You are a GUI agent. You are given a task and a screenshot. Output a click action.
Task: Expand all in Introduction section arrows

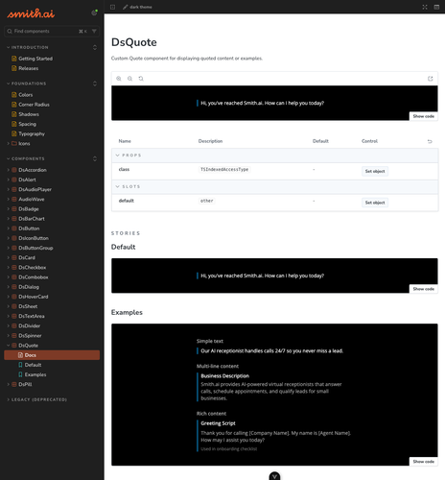95,47
